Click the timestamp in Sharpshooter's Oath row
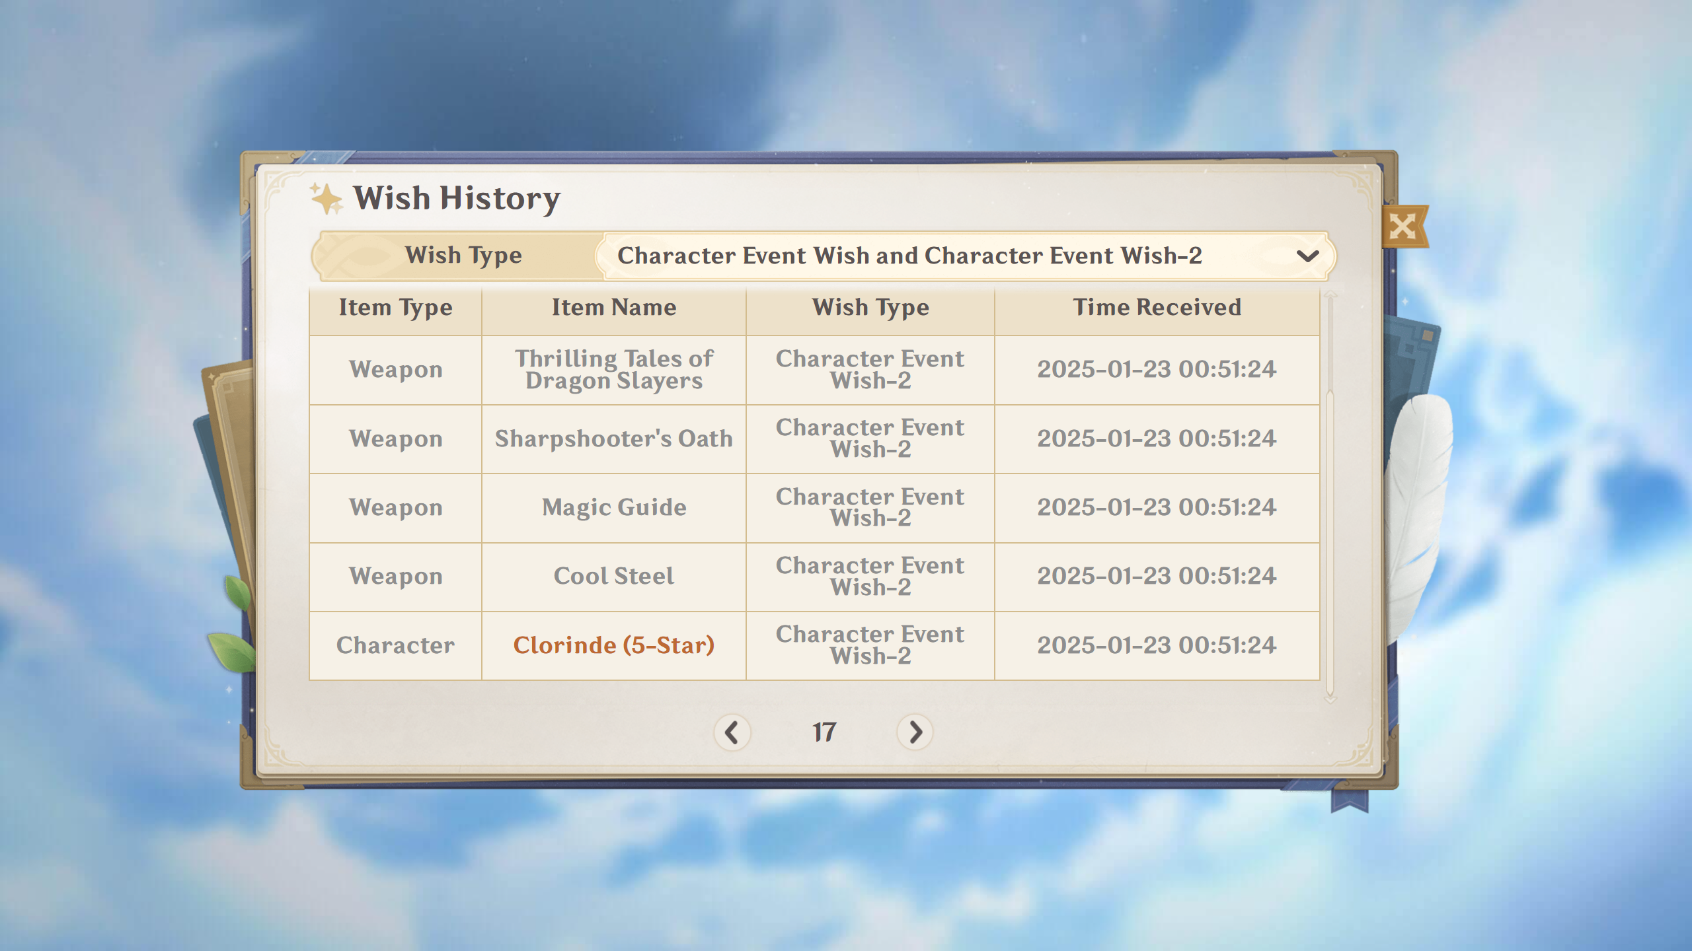The image size is (1692, 951). (x=1157, y=439)
